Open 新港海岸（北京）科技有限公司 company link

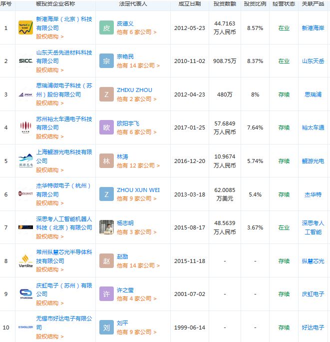pyautogui.click(x=64, y=23)
